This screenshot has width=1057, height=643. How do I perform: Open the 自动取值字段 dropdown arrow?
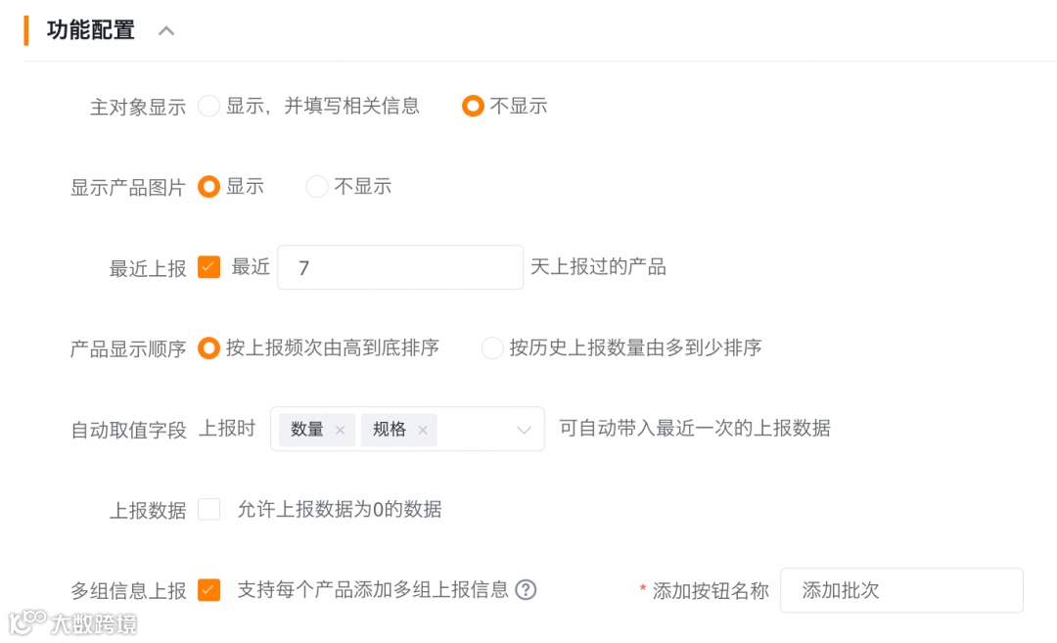point(525,430)
